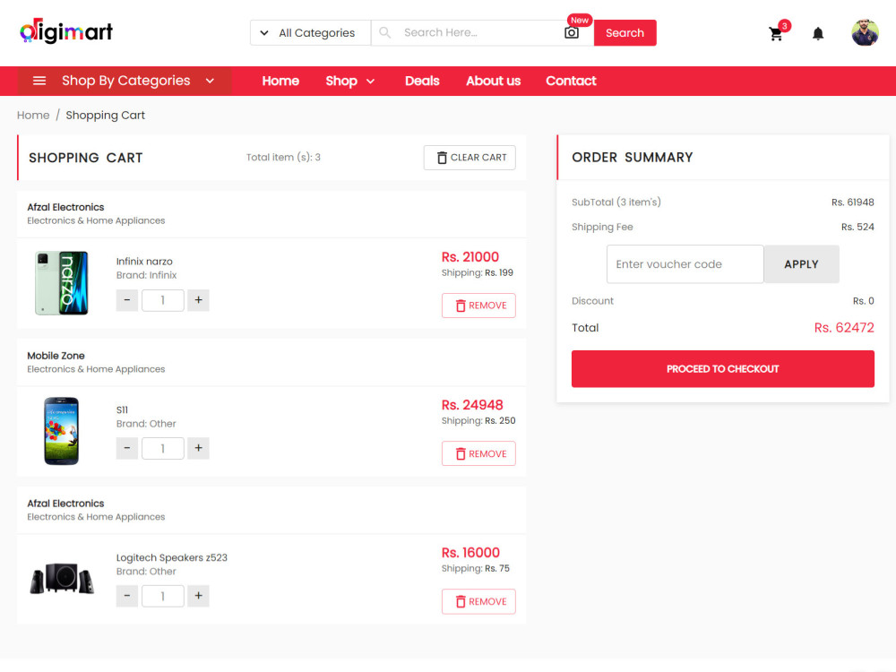Click the Enter voucher code field

[x=685, y=264]
